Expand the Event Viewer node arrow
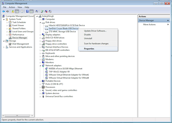Viewport: 172px width, 123px height. [x=7, y=26]
